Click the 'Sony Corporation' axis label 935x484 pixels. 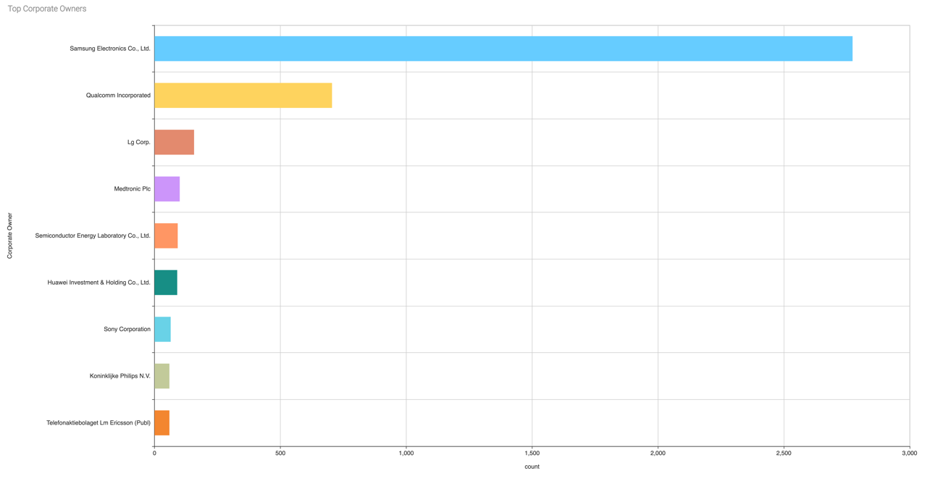[x=127, y=329]
